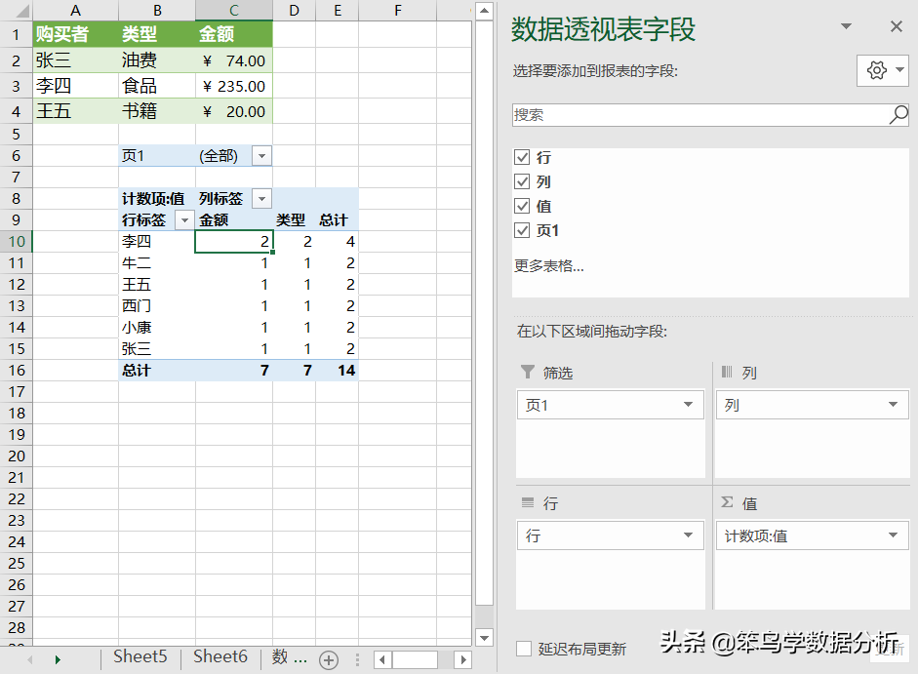Image resolution: width=918 pixels, height=674 pixels.
Task: Select the 总计 row label cell
Action: (157, 371)
